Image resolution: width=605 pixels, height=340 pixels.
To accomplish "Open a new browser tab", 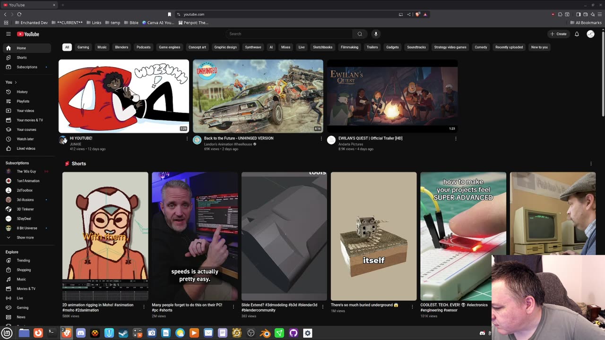I will (x=62, y=5).
